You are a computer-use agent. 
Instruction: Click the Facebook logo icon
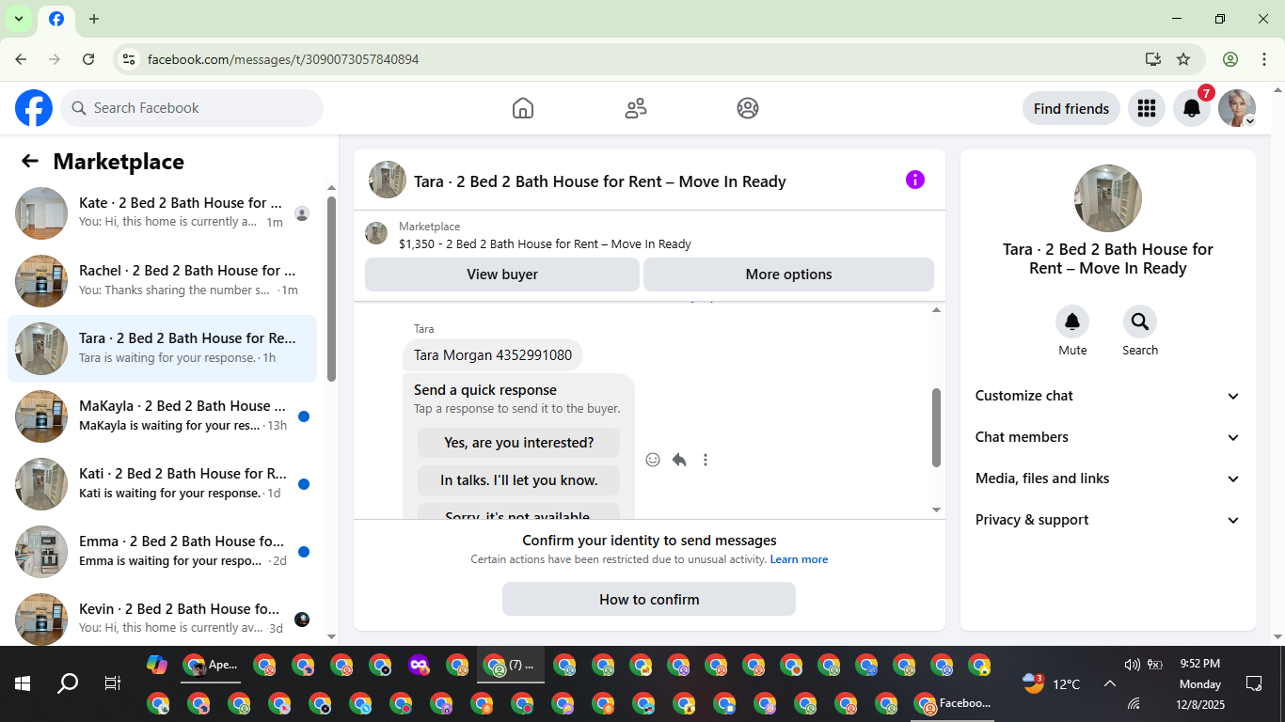tap(34, 108)
